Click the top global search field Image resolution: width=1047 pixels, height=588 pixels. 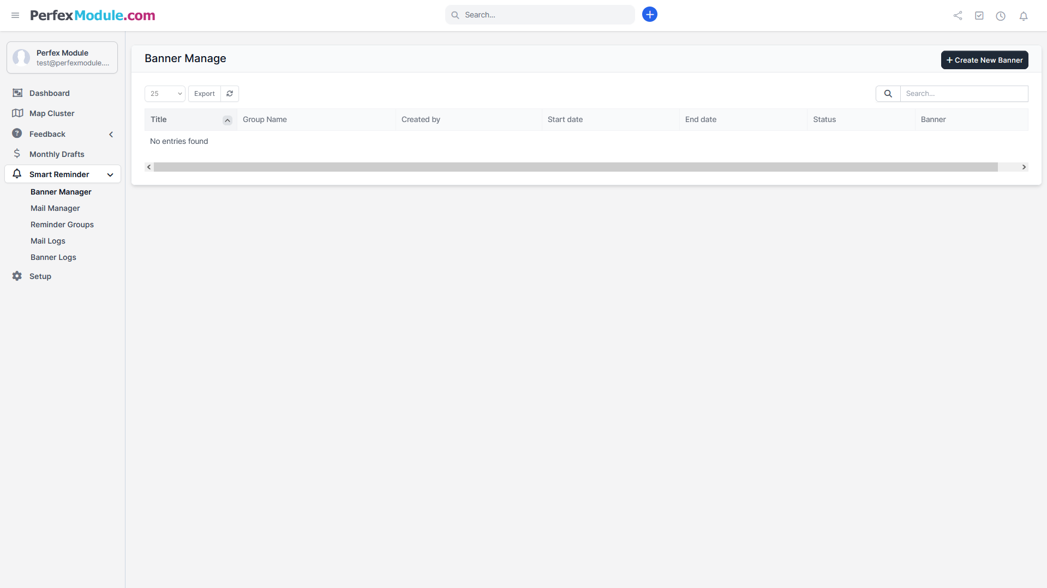pos(546,15)
